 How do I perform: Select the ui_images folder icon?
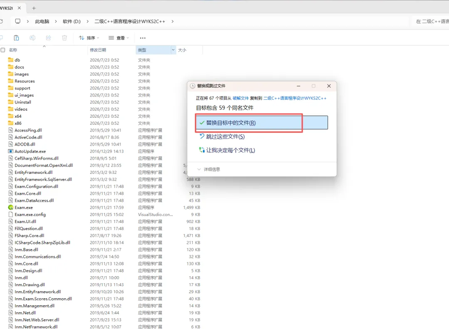10,95
